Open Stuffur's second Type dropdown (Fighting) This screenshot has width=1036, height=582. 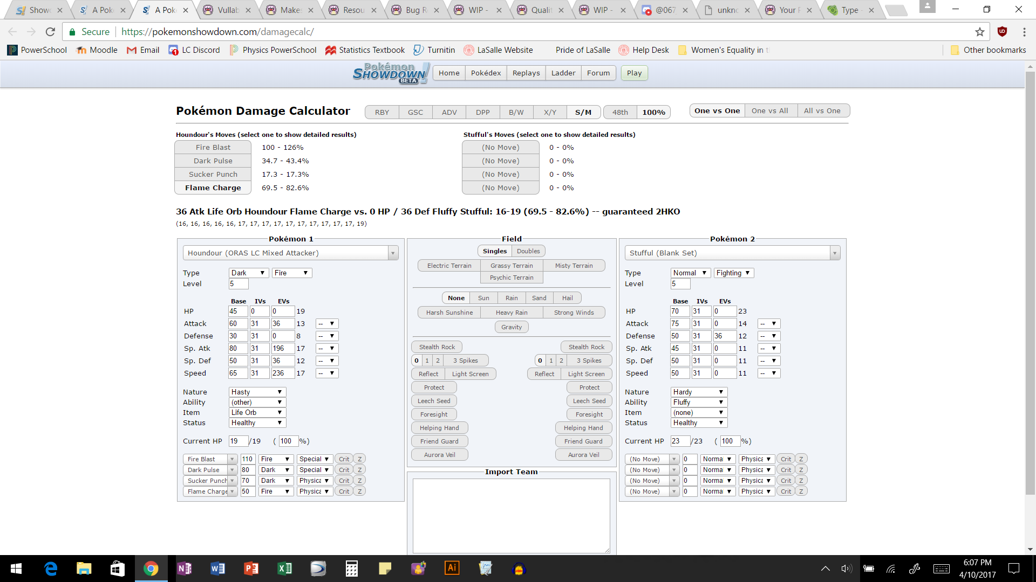click(x=733, y=273)
